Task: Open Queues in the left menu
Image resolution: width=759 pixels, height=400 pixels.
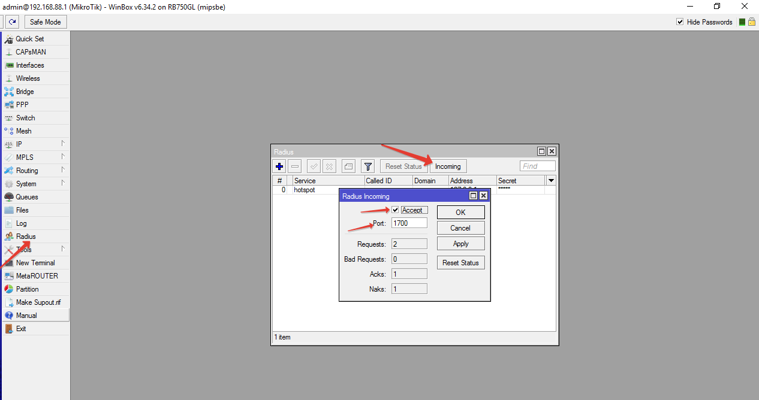Action: pyautogui.click(x=27, y=197)
